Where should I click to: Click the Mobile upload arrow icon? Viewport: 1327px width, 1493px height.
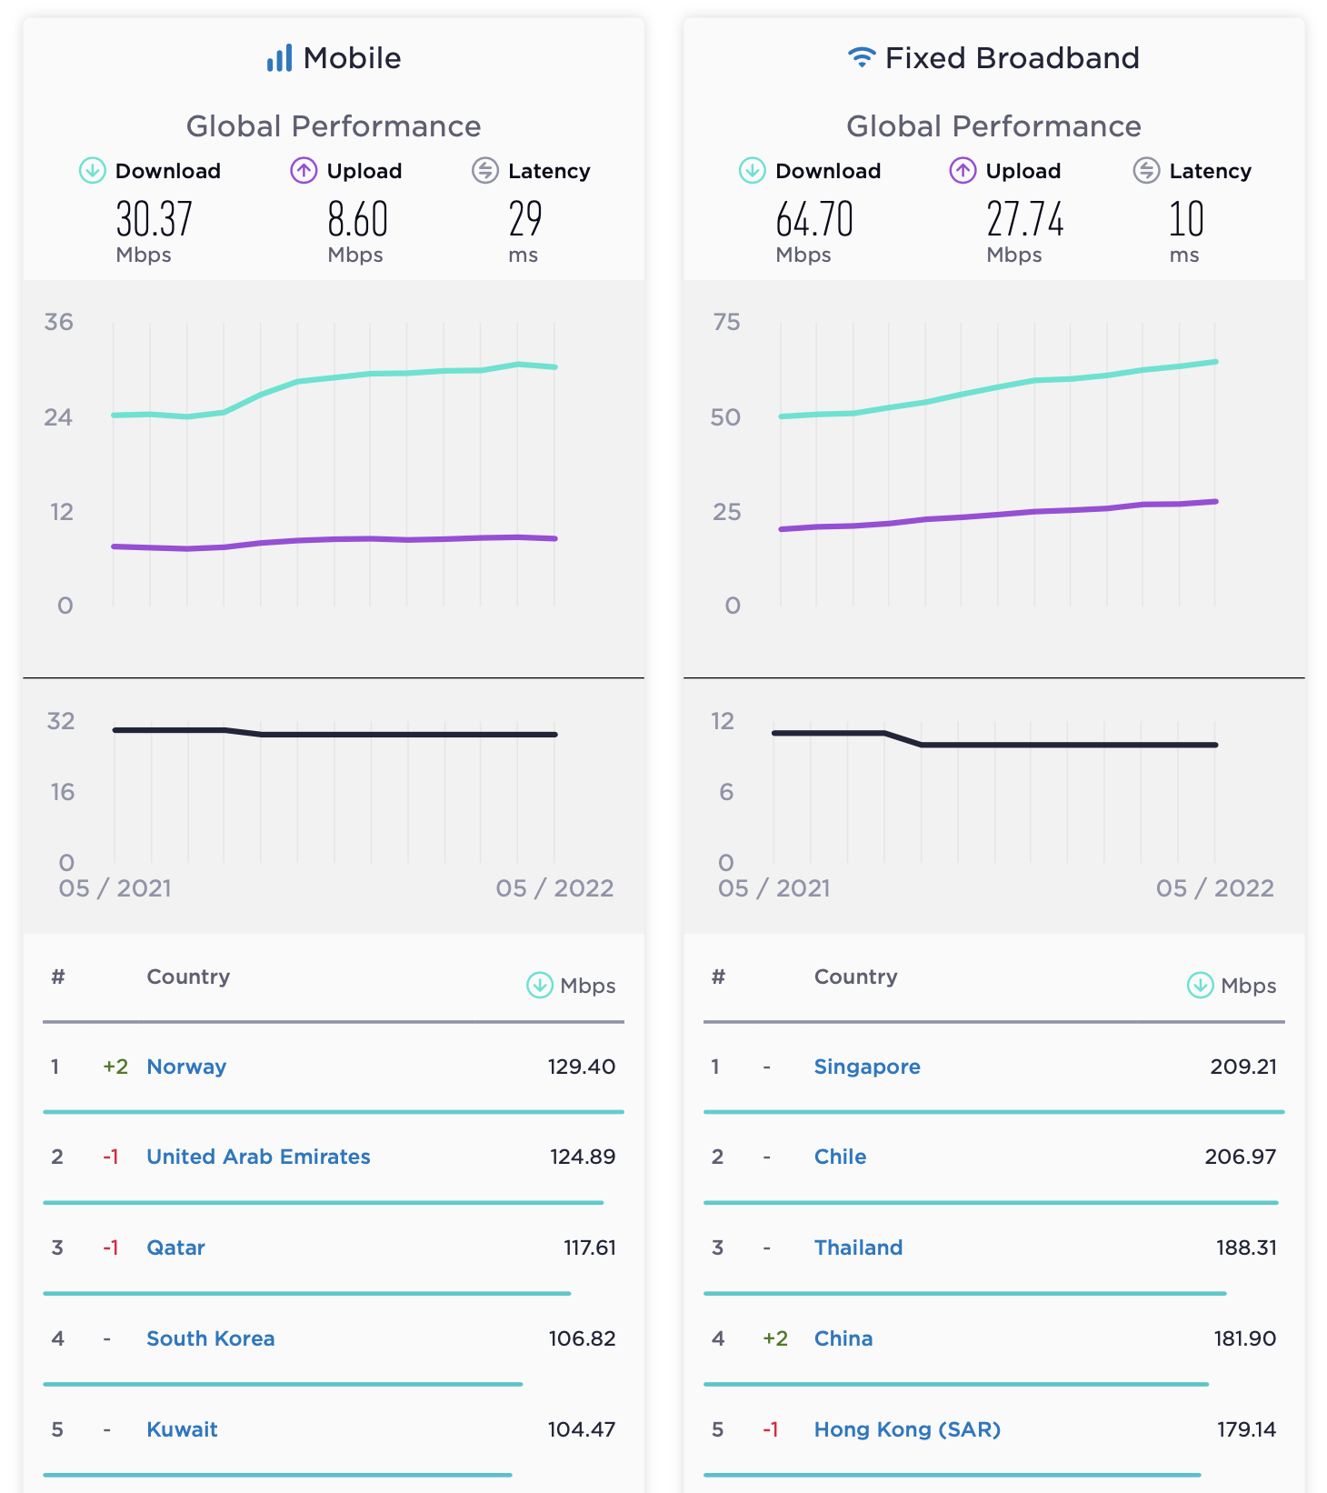[304, 170]
